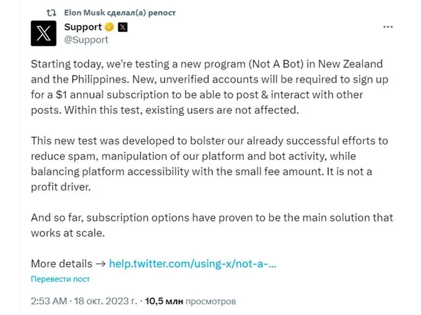Click the 2:53 AM timestamp
This screenshot has height=315, width=421.
pos(49,301)
